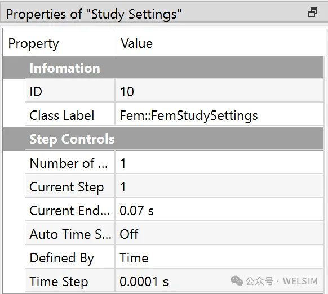Click the panel float/undock icon
The image size is (328, 294).
coord(313,12)
